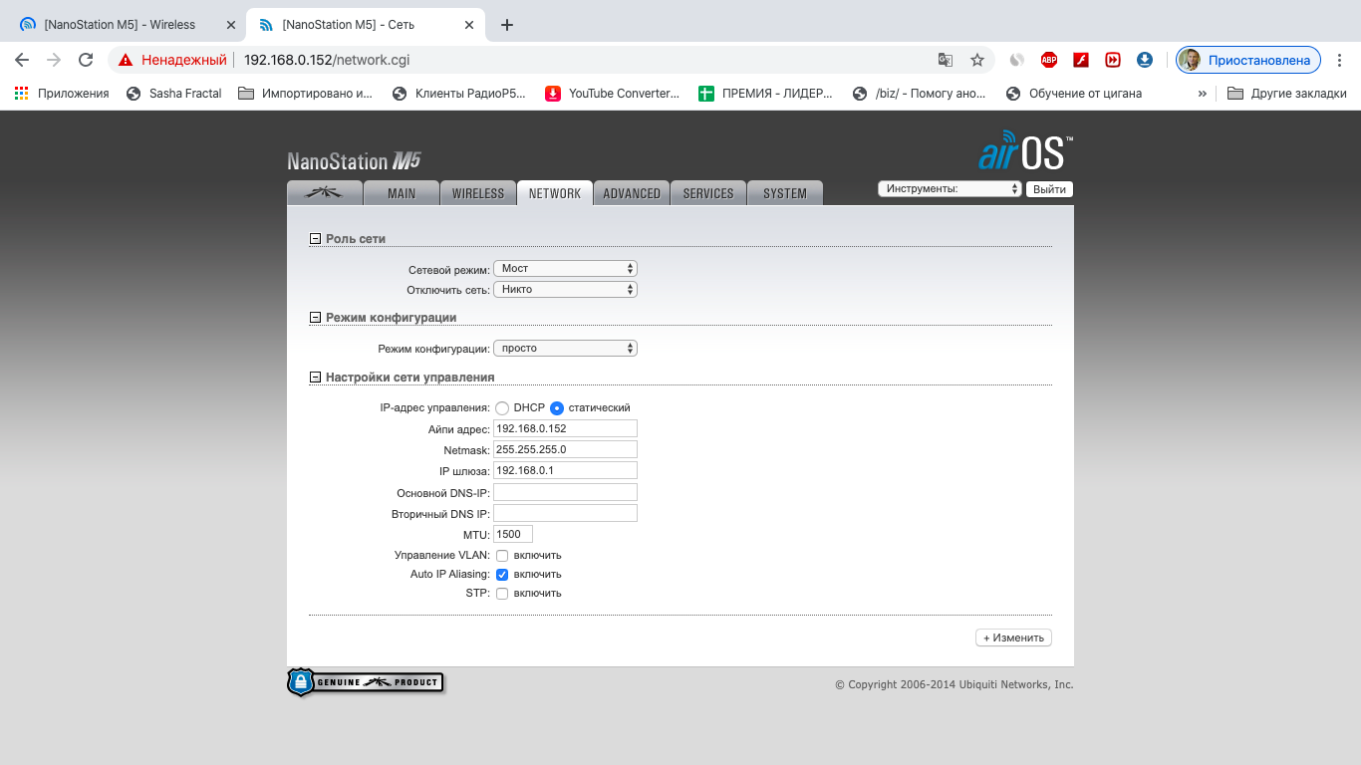Image resolution: width=1361 pixels, height=765 pixels.
Task: Click the Genuine Product badge
Action: click(x=365, y=682)
